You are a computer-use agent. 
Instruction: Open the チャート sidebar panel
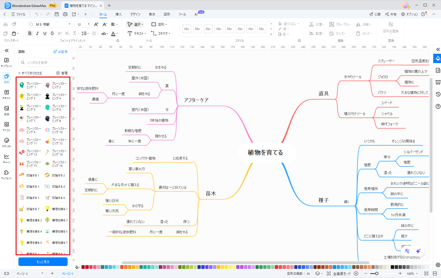click(7, 159)
